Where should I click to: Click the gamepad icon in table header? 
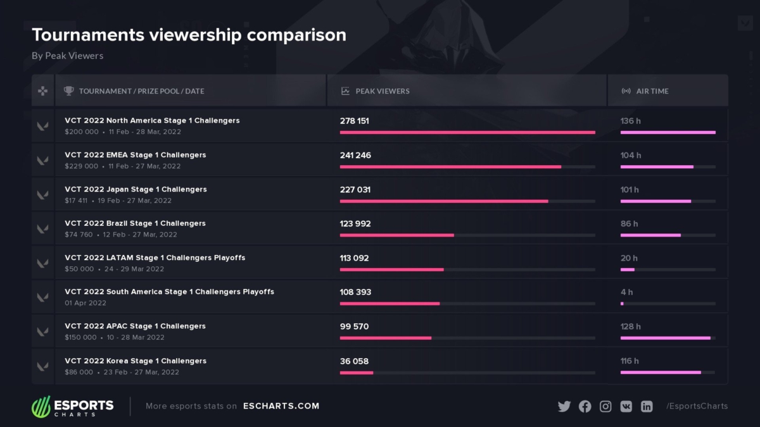pyautogui.click(x=42, y=91)
